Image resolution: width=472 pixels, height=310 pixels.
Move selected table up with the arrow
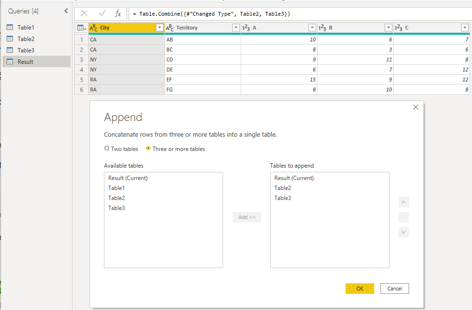tap(404, 202)
